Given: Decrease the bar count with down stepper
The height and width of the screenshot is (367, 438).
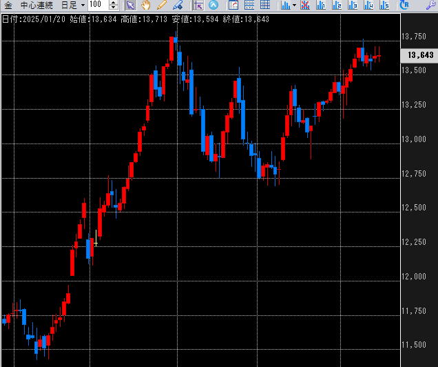Looking at the screenshot, I should coord(113,8).
